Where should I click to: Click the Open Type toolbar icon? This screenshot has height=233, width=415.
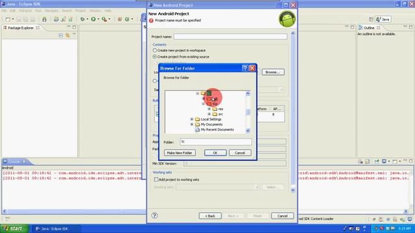coord(71,19)
